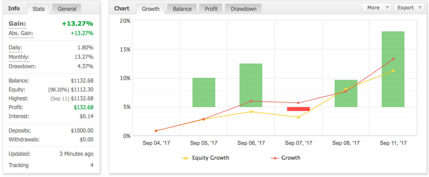Viewport: 429px width, 177px height.
Task: Click the Growth point on Sep 11
Action: click(393, 59)
